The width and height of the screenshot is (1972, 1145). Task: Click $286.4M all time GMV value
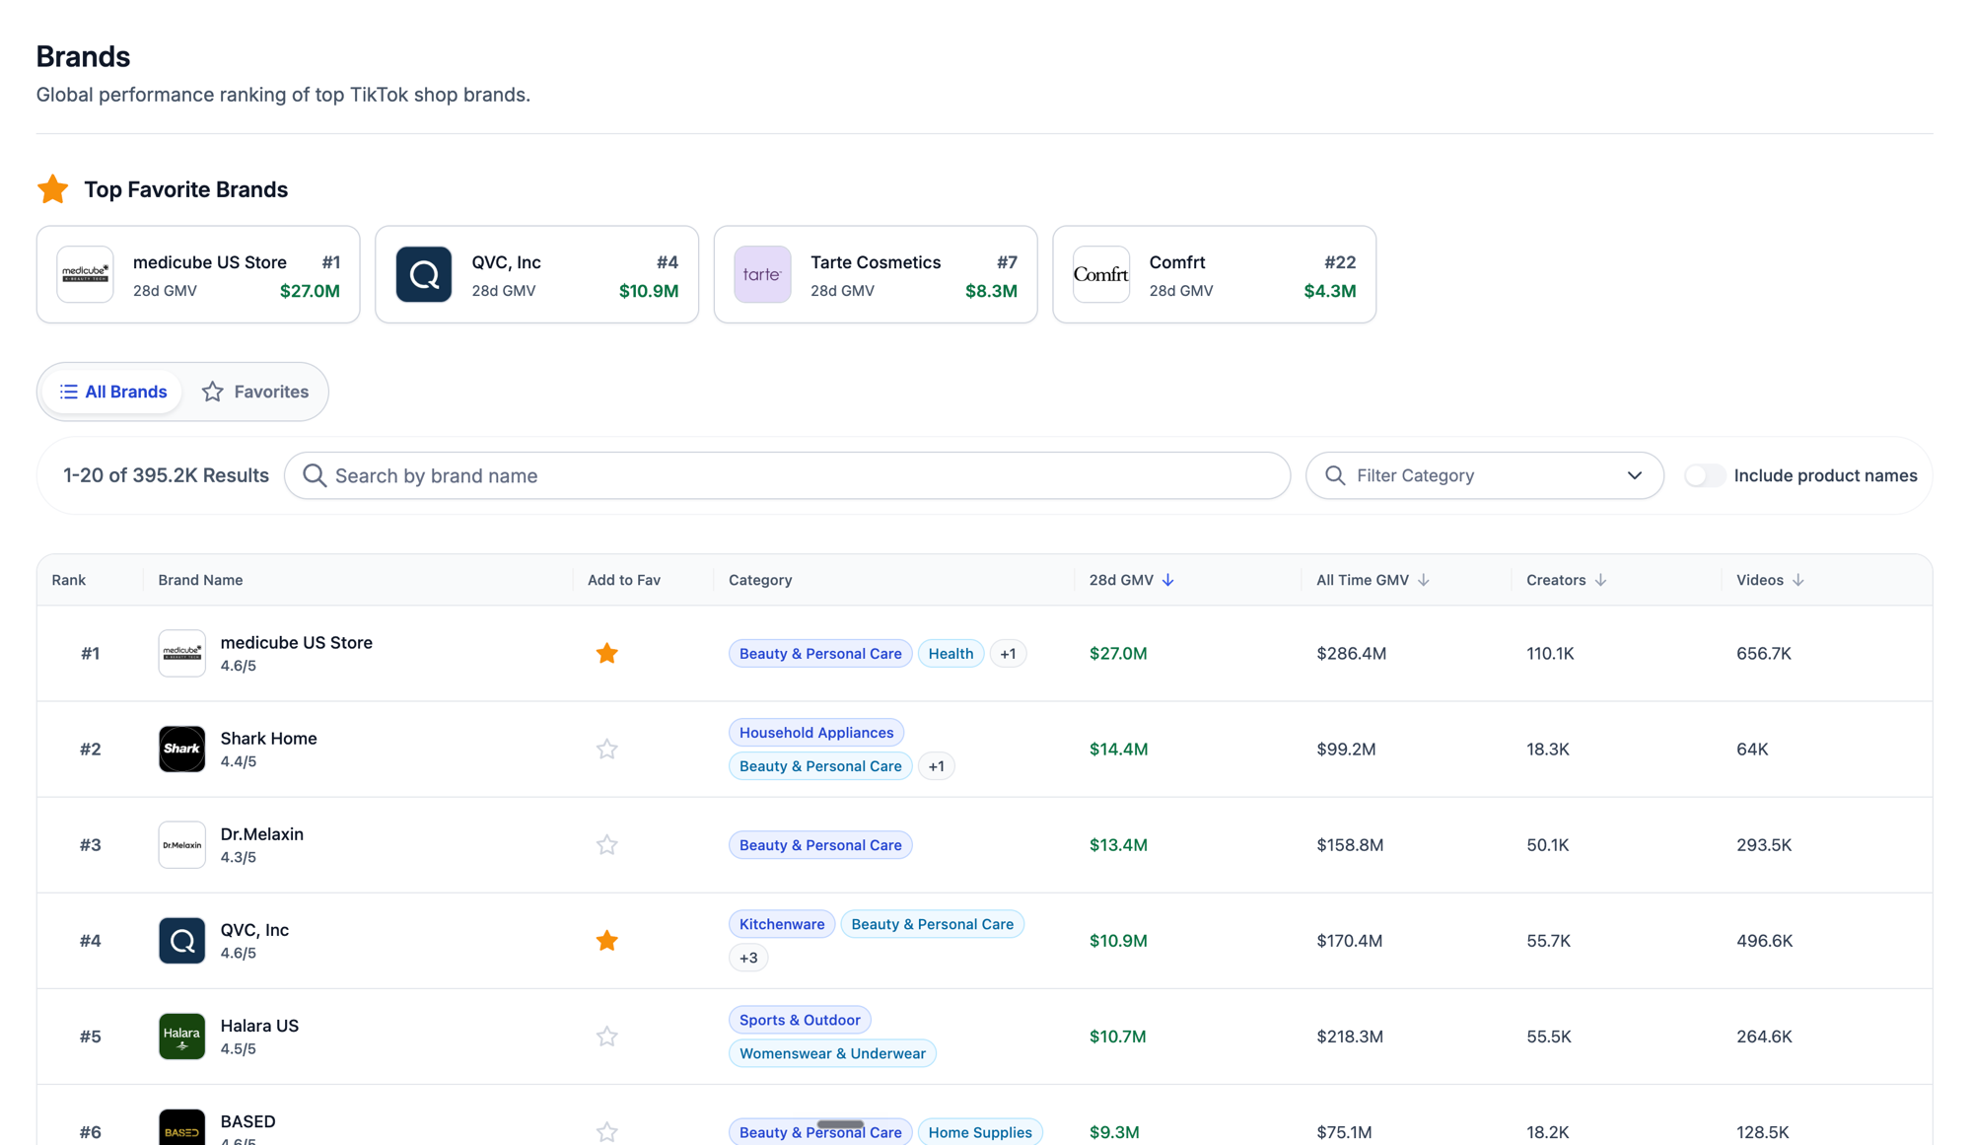click(x=1351, y=653)
